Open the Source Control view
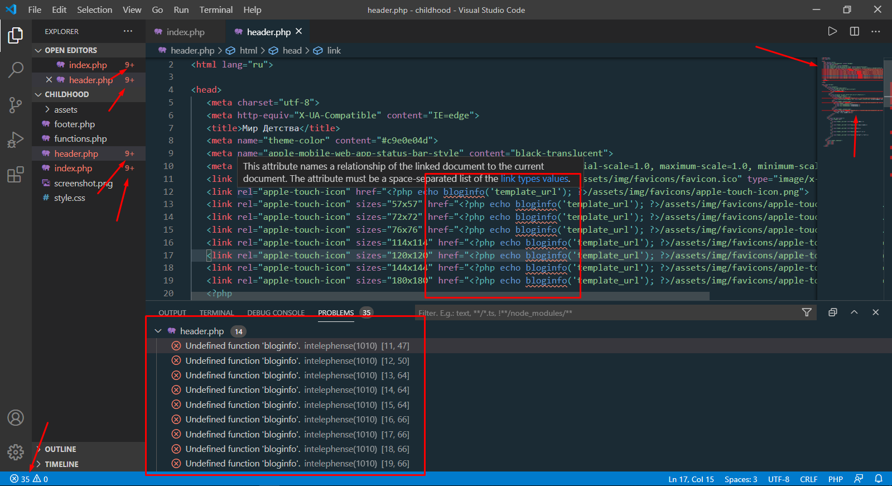This screenshot has height=486, width=892. click(x=16, y=105)
